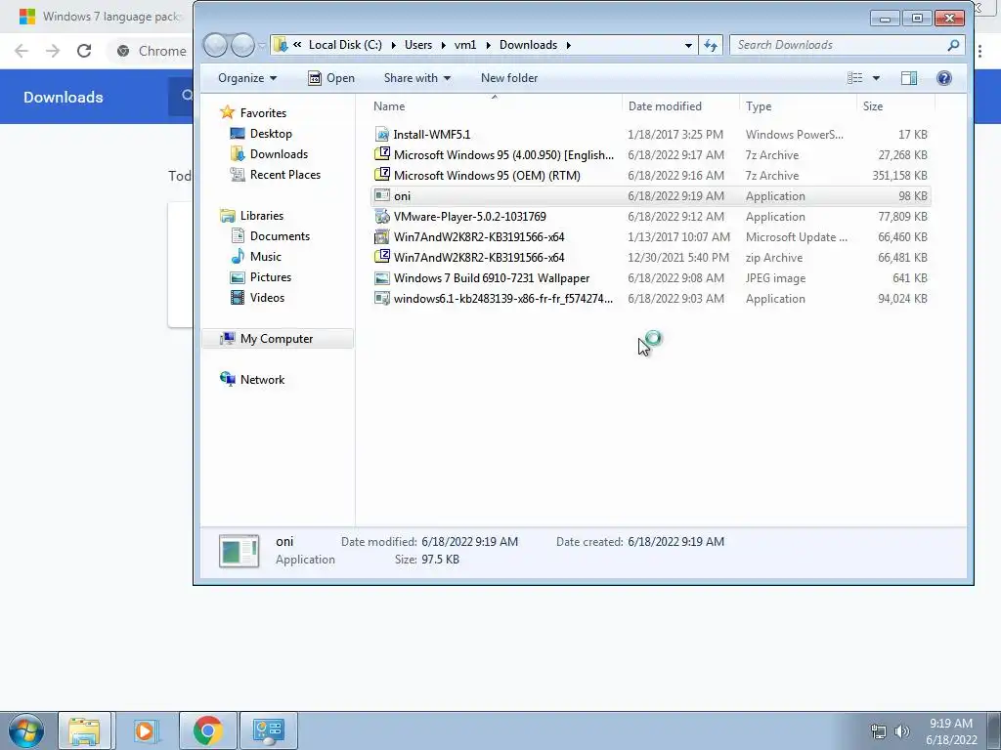1001x750 pixels.
Task: Click Google Chrome taskbar icon
Action: 207,730
